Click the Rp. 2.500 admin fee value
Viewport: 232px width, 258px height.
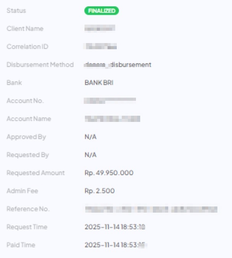tap(99, 191)
